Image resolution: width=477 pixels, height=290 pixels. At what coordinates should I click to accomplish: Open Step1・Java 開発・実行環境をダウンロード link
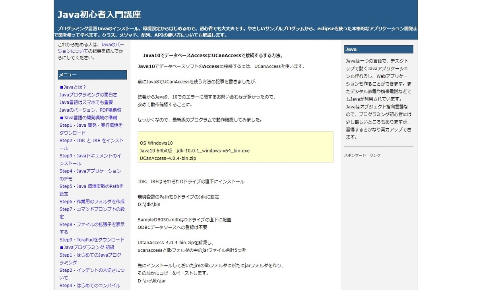coord(91,129)
